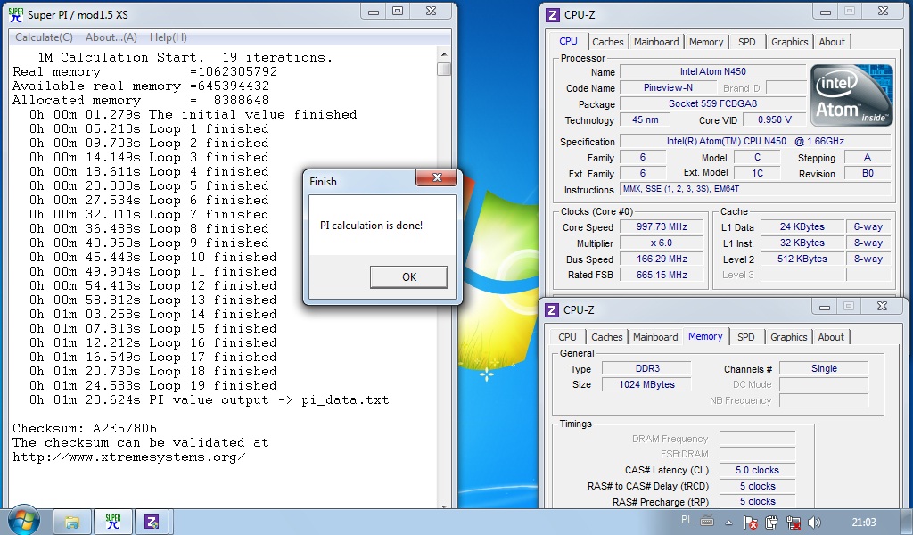Viewport: 913px width, 535px height.
Task: Click the '166.29 MHz' Bus Speed value
Action: pyautogui.click(x=662, y=259)
